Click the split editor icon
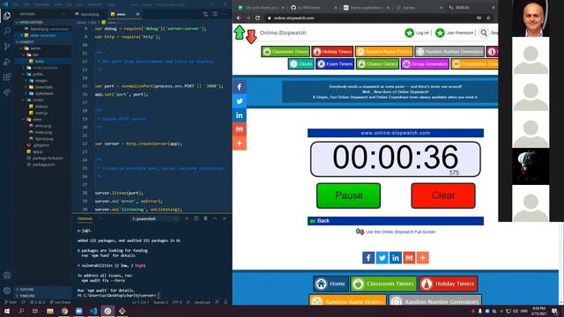Screen dimensions: 564x317 point(215,14)
